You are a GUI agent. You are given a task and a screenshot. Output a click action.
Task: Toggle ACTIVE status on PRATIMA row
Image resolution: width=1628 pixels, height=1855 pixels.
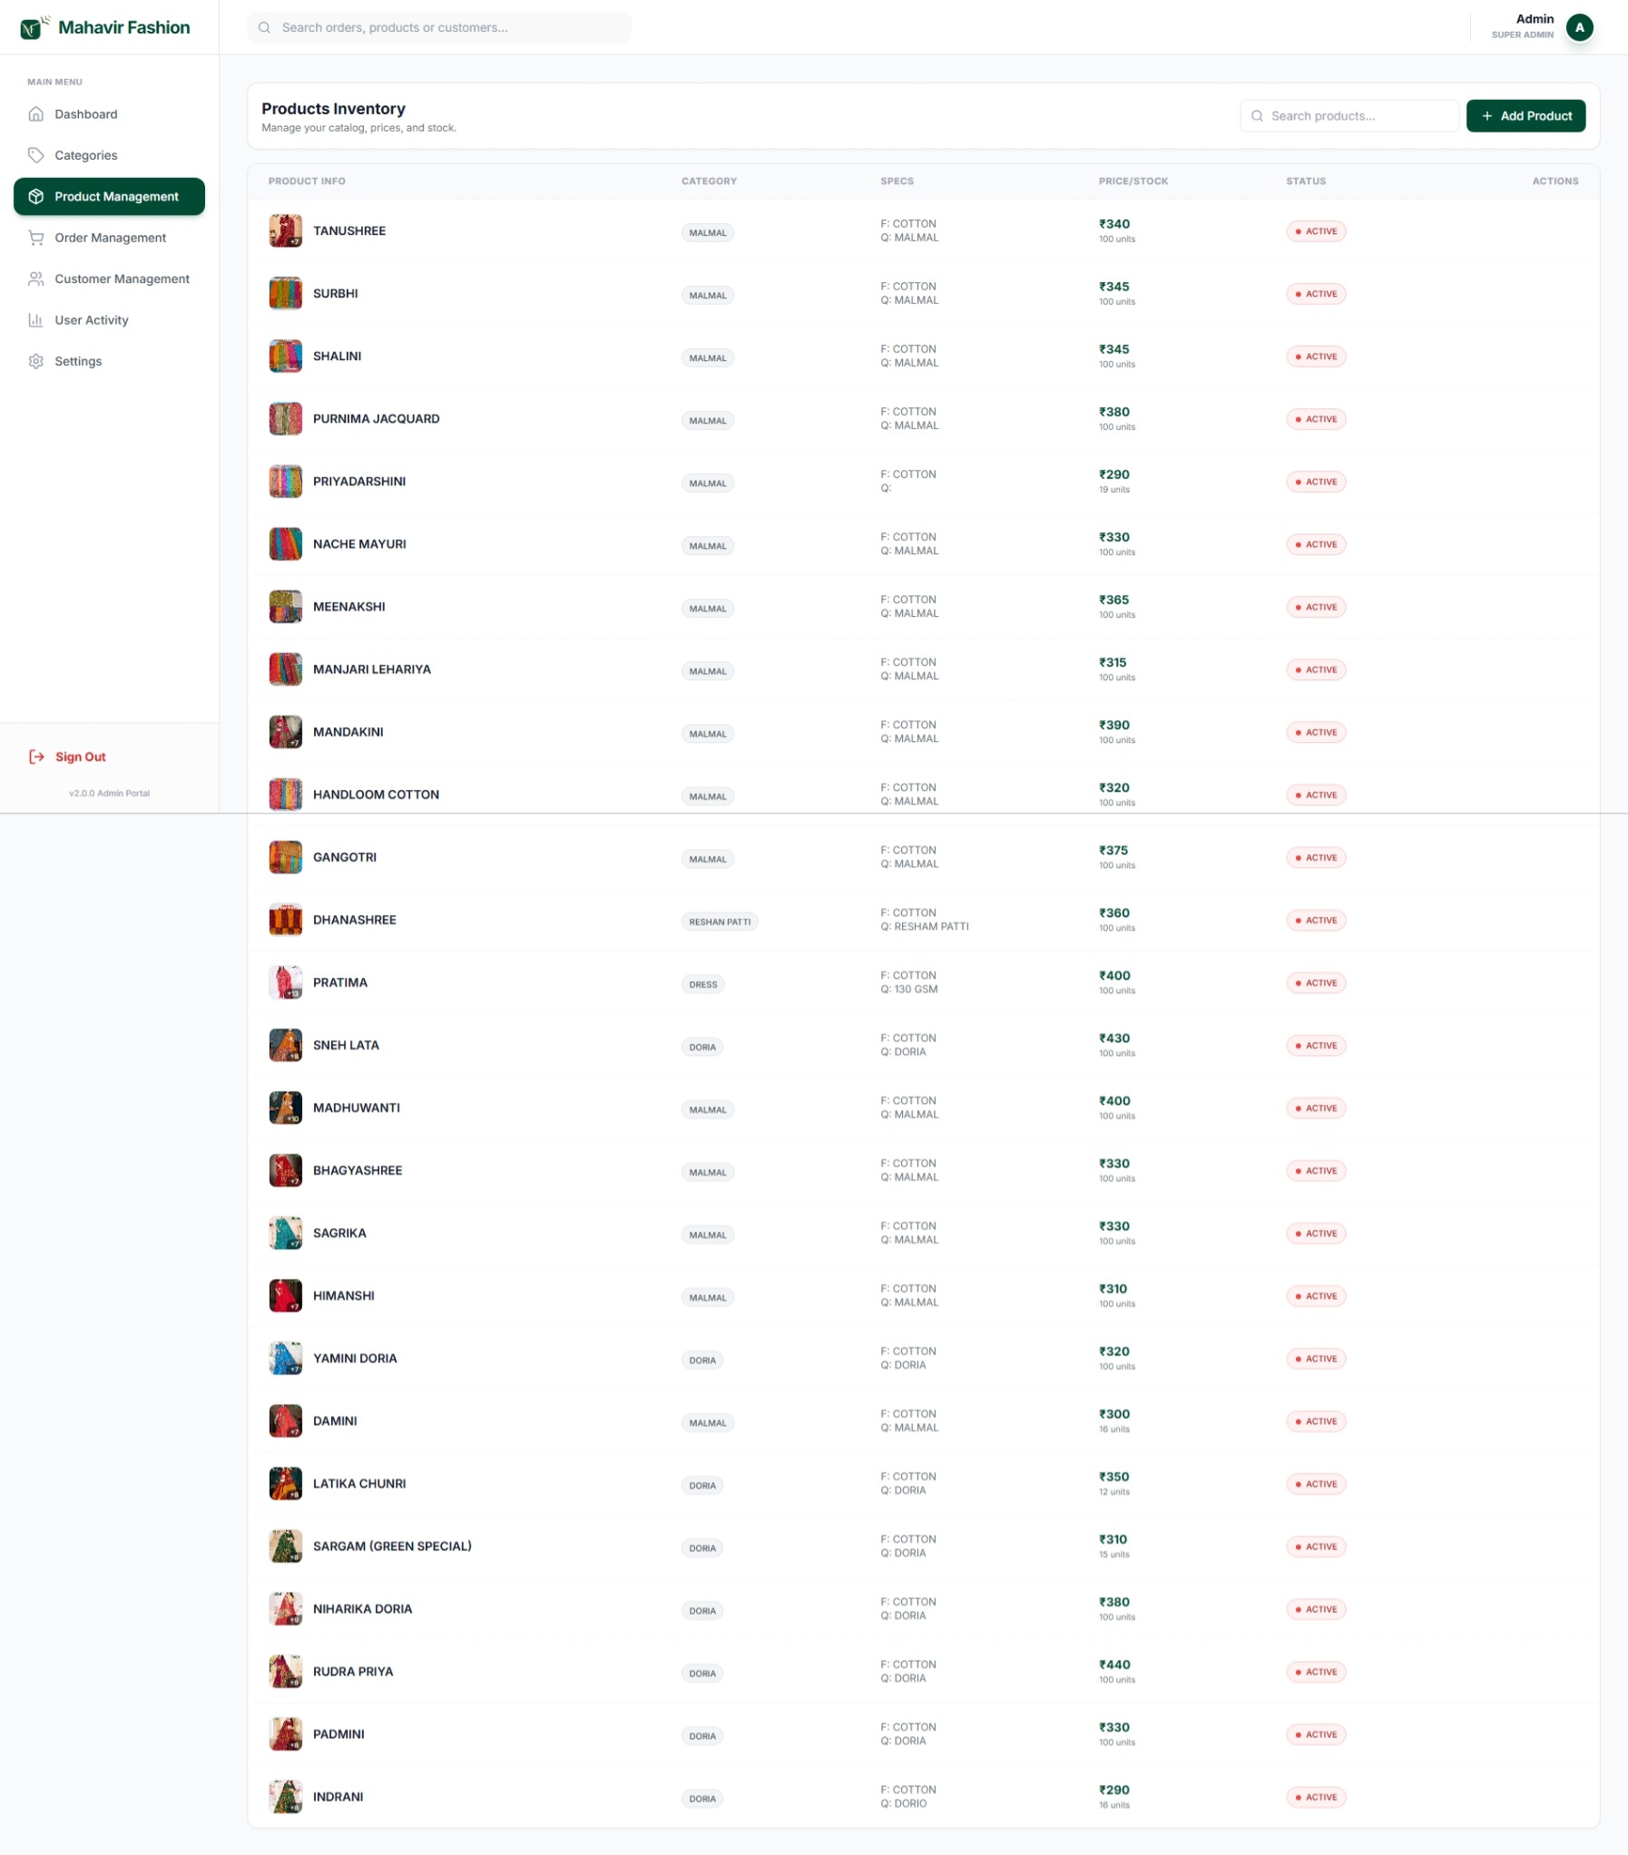point(1316,983)
